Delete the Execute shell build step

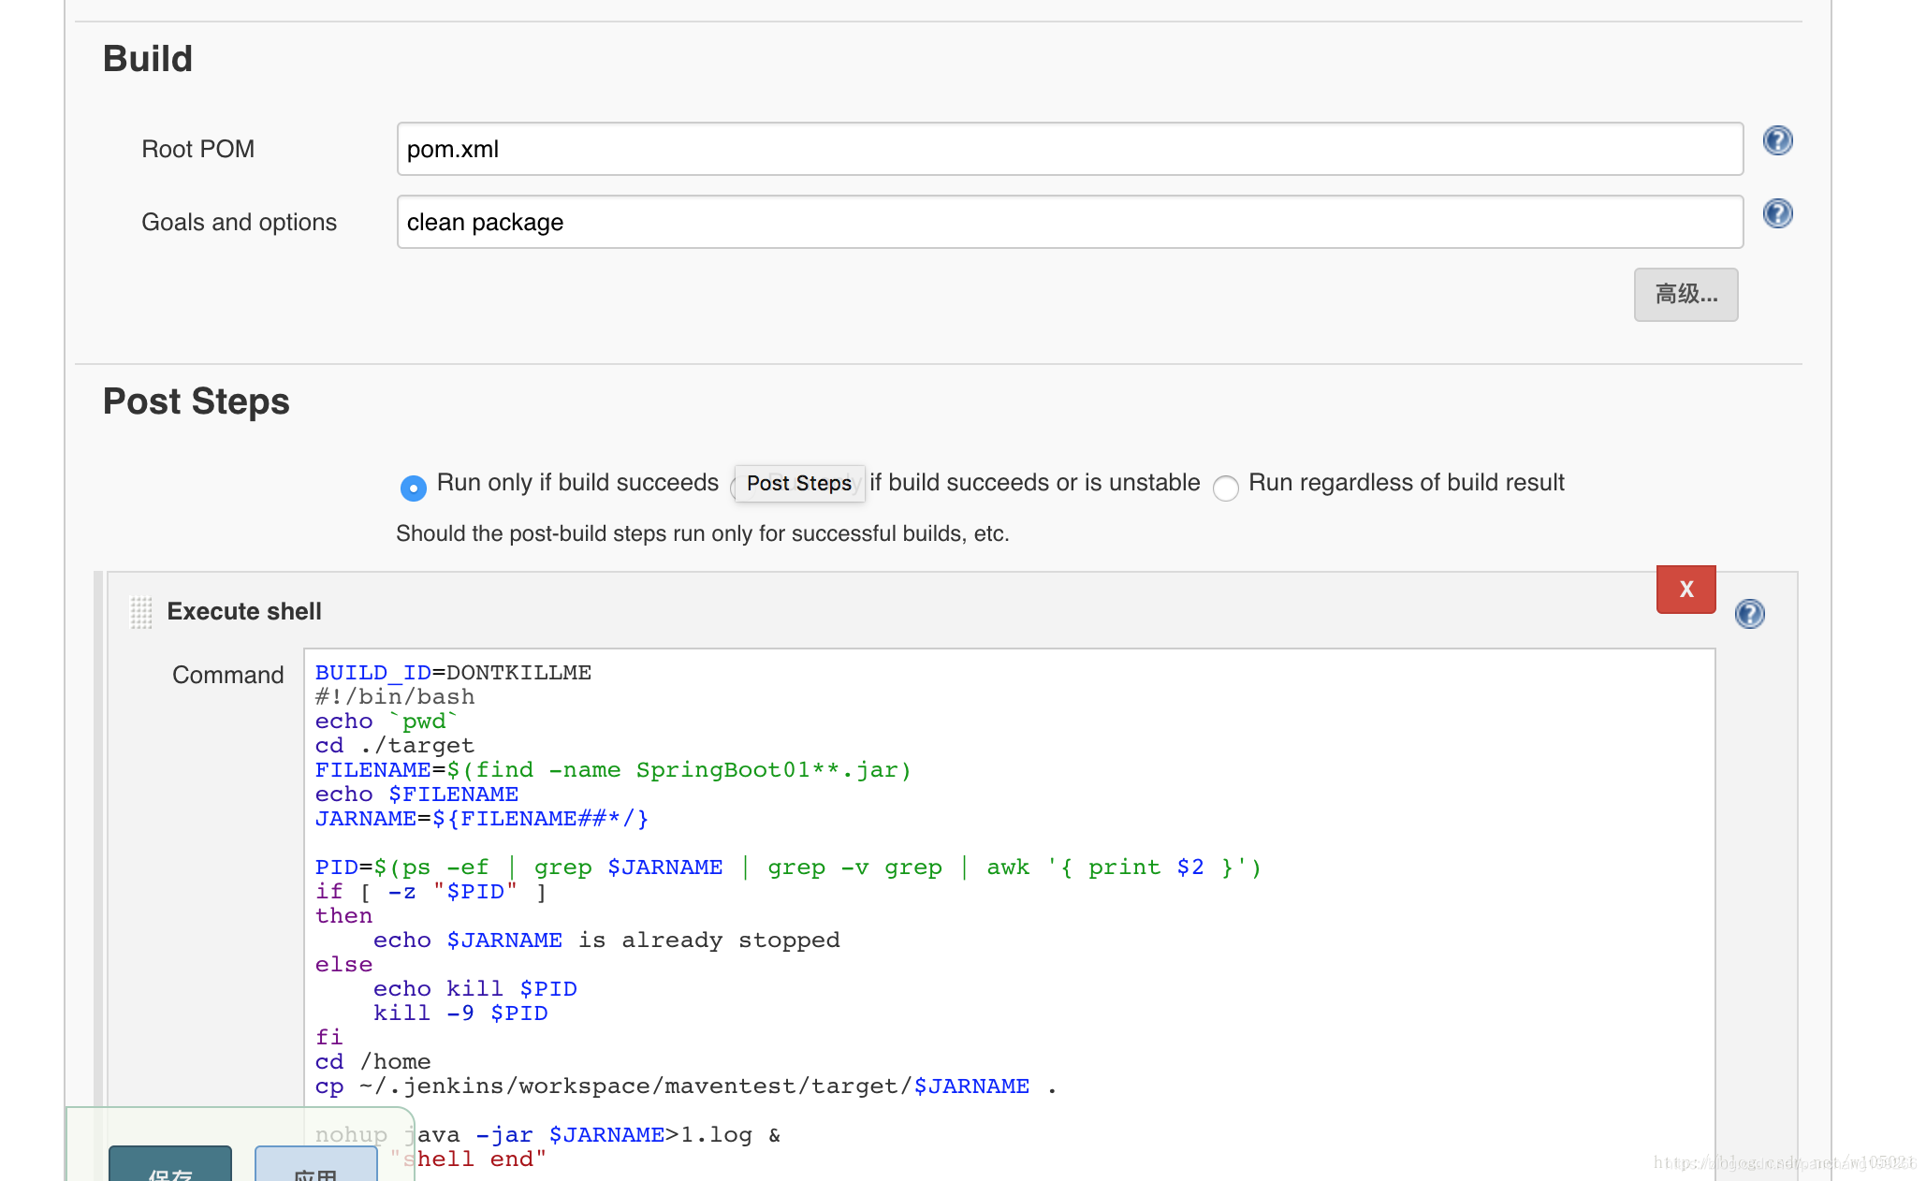point(1685,590)
